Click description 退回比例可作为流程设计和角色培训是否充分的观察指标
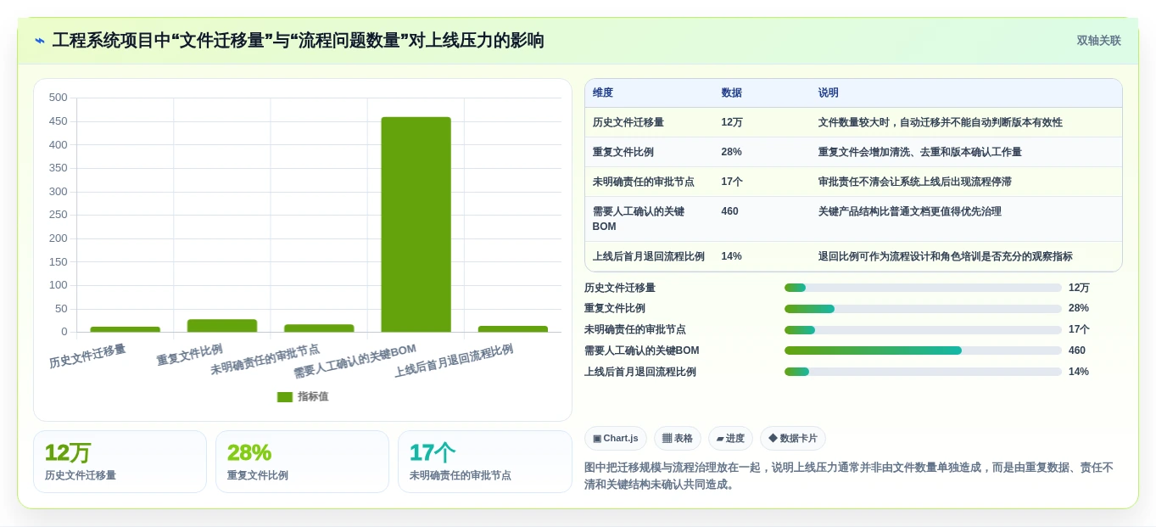The width and height of the screenshot is (1156, 527). click(x=945, y=256)
